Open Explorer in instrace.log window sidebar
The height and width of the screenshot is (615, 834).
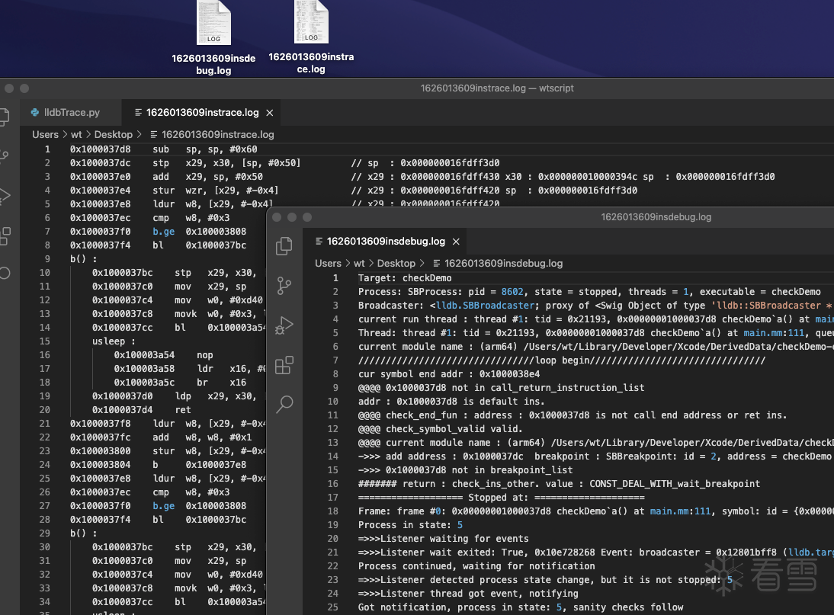click(x=5, y=117)
